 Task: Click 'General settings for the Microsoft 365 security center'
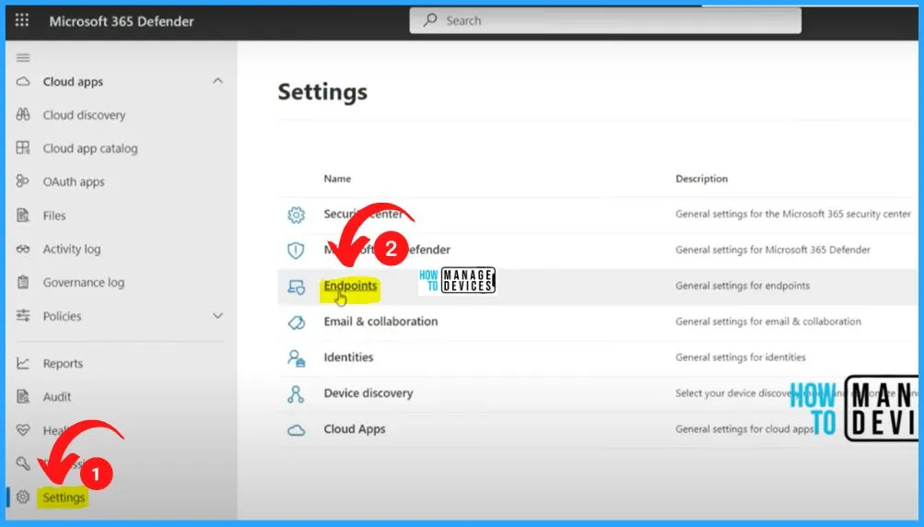(792, 214)
